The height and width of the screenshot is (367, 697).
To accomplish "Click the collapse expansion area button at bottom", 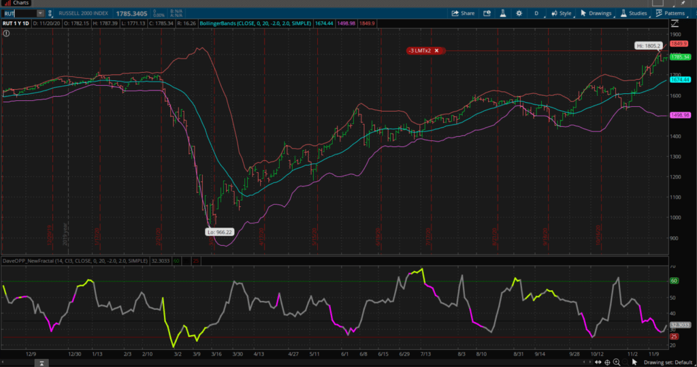I will point(42,363).
